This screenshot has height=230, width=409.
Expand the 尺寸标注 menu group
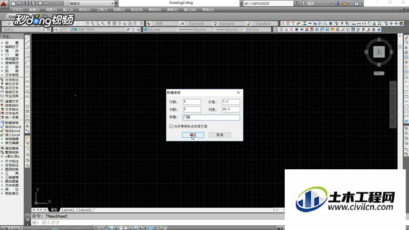point(12,161)
